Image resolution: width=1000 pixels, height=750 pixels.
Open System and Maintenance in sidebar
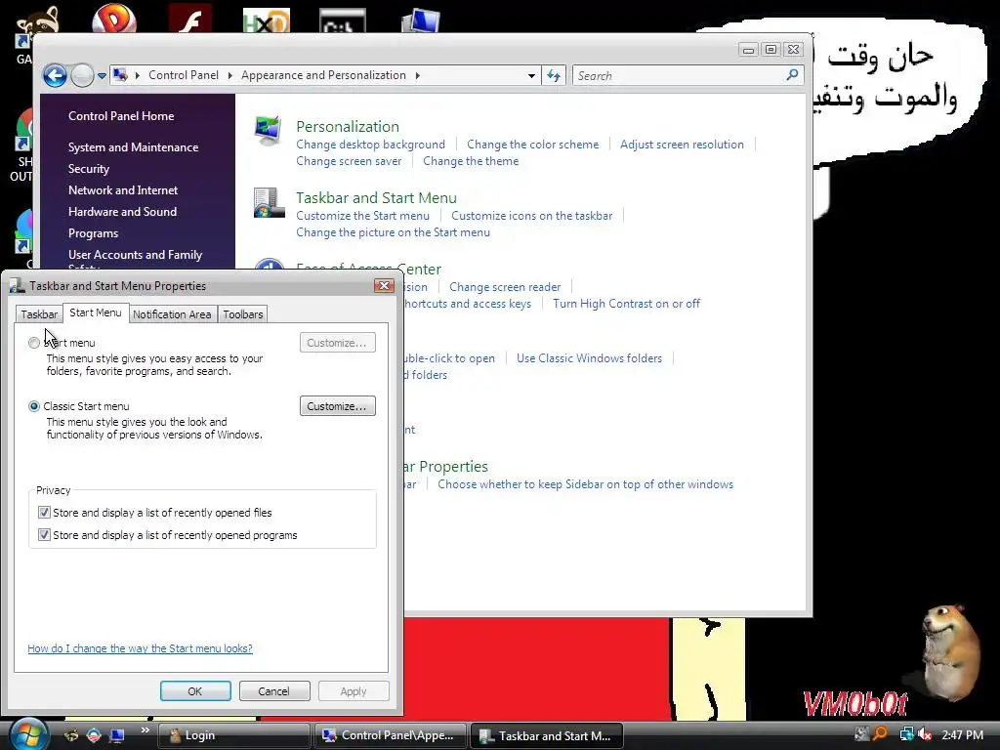(133, 147)
